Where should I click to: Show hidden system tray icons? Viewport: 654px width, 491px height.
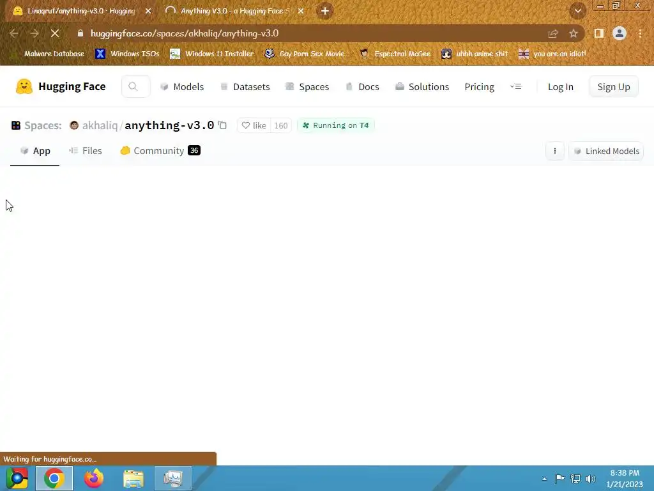pyautogui.click(x=544, y=479)
